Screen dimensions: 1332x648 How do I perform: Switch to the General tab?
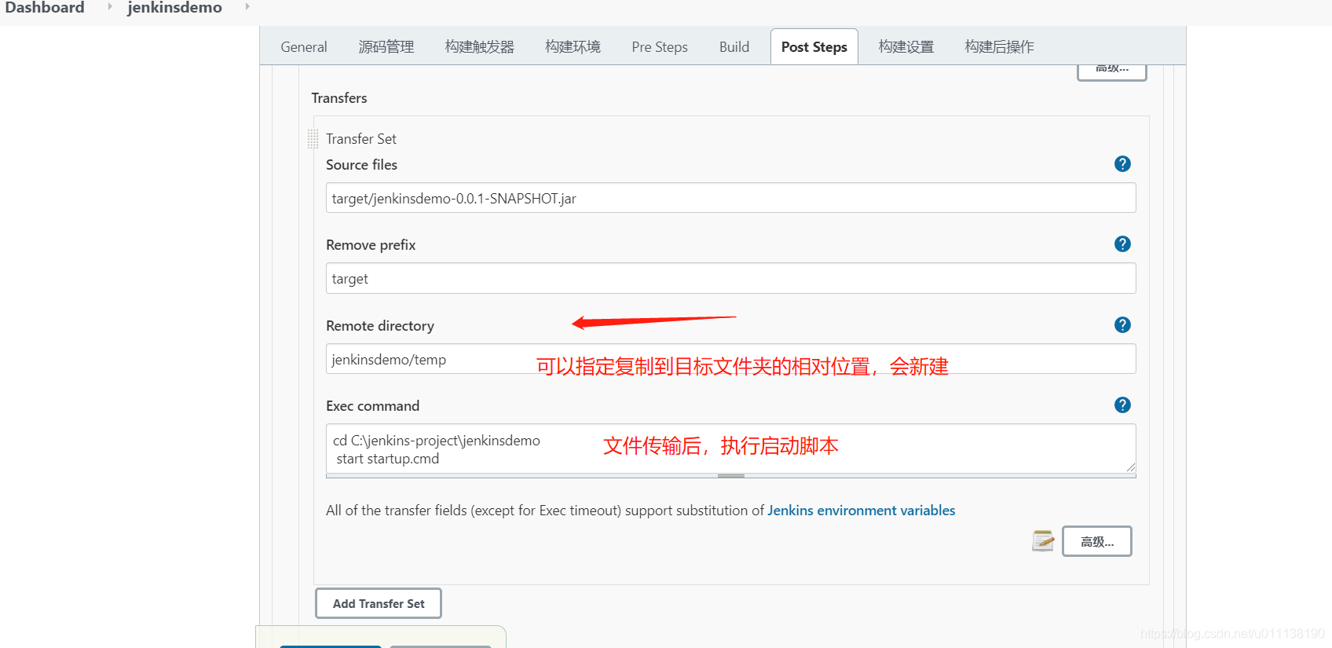coord(304,47)
